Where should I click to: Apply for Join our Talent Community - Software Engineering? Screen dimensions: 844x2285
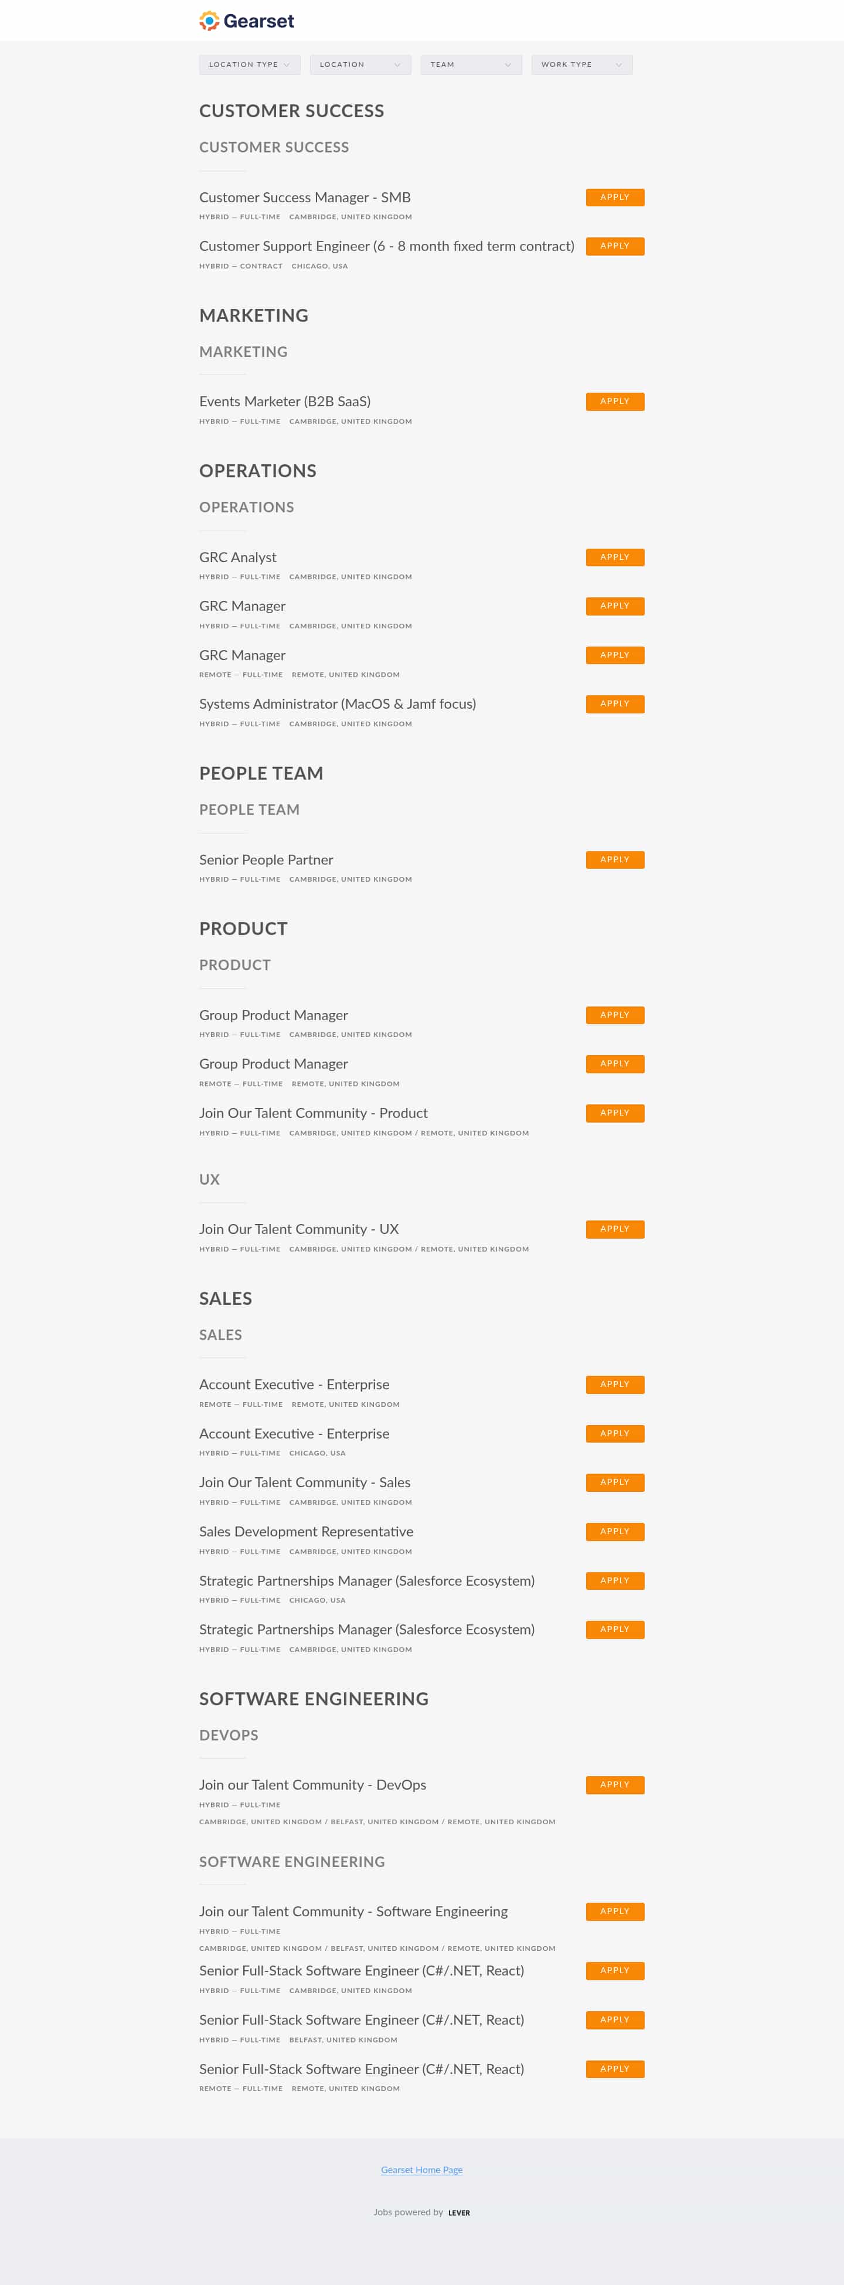pyautogui.click(x=614, y=1912)
